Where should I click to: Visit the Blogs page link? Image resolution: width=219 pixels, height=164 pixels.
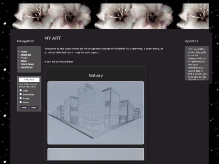(24, 61)
